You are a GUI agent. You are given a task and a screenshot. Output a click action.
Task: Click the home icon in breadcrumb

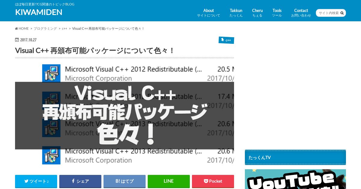tap(17, 28)
